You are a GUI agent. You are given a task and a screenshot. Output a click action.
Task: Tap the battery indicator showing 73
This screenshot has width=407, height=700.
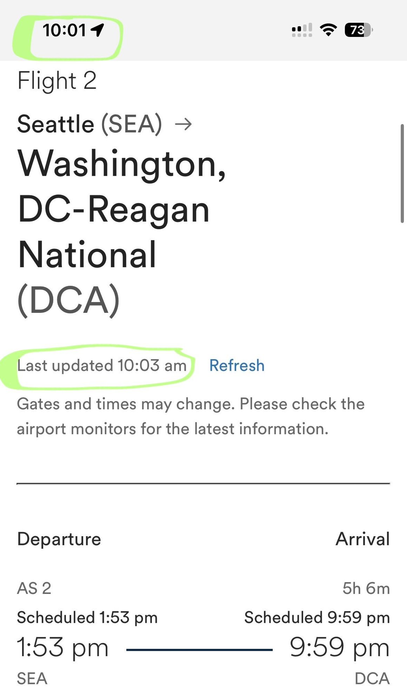(358, 30)
